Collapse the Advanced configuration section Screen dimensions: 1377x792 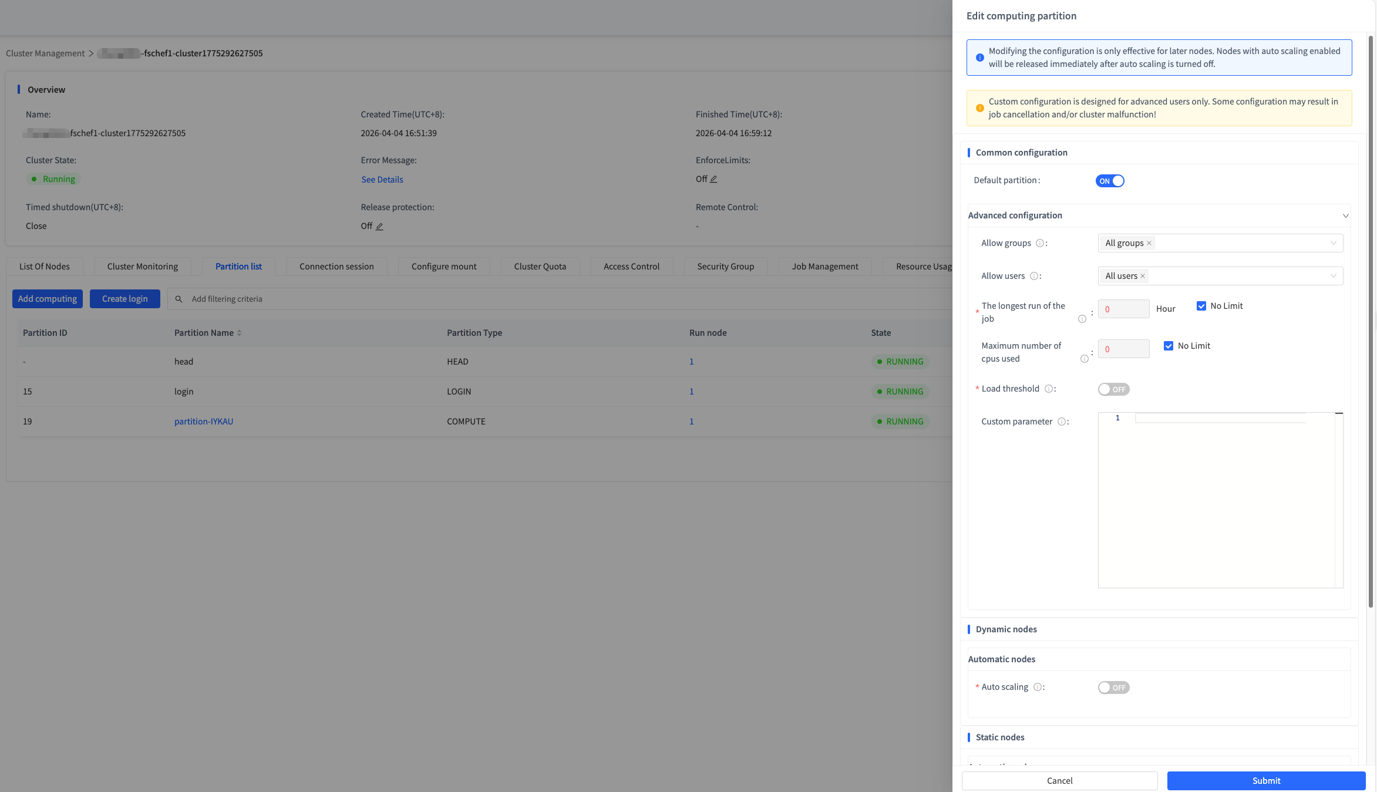point(1345,215)
